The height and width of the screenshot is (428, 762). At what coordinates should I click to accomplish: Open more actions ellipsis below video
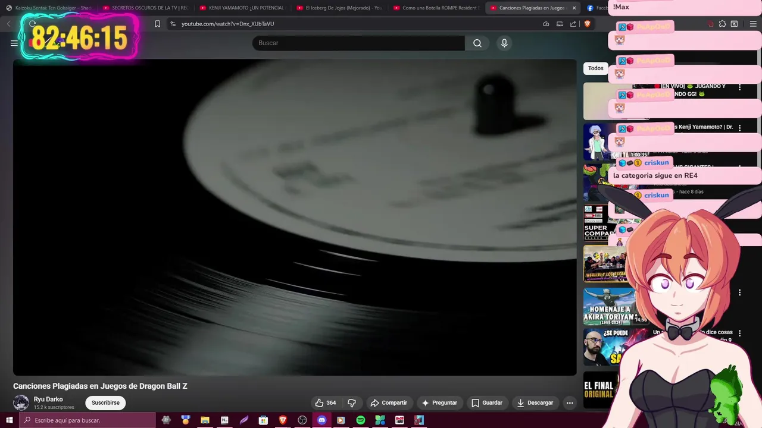coord(570,402)
